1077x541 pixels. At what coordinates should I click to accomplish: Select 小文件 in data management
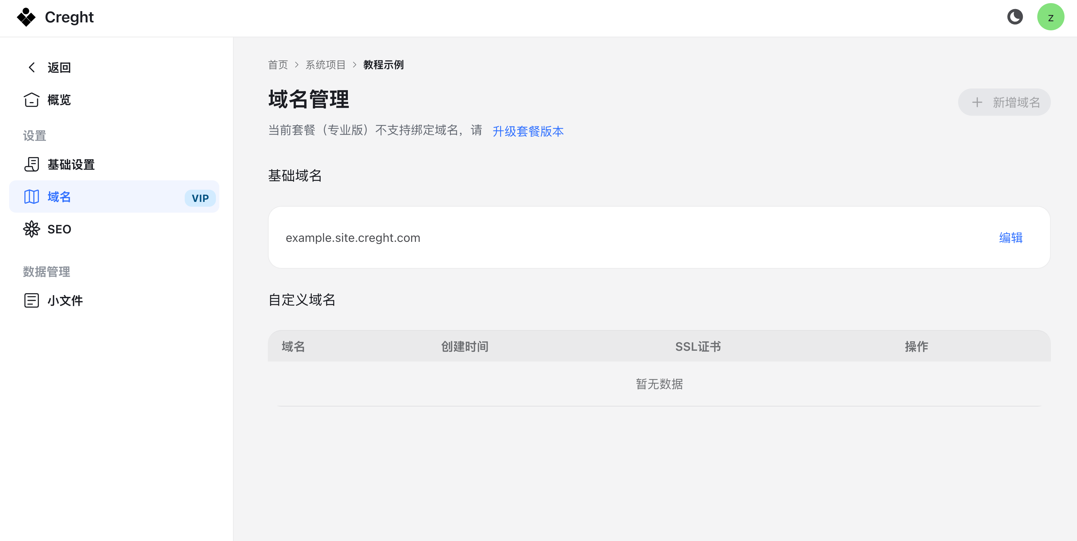(x=114, y=300)
